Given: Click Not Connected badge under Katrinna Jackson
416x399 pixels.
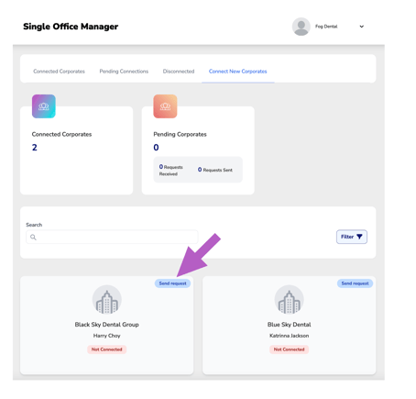Looking at the screenshot, I should coord(289,349).
